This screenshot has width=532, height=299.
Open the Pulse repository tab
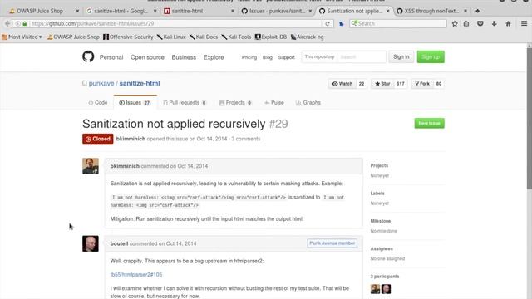pos(274,103)
